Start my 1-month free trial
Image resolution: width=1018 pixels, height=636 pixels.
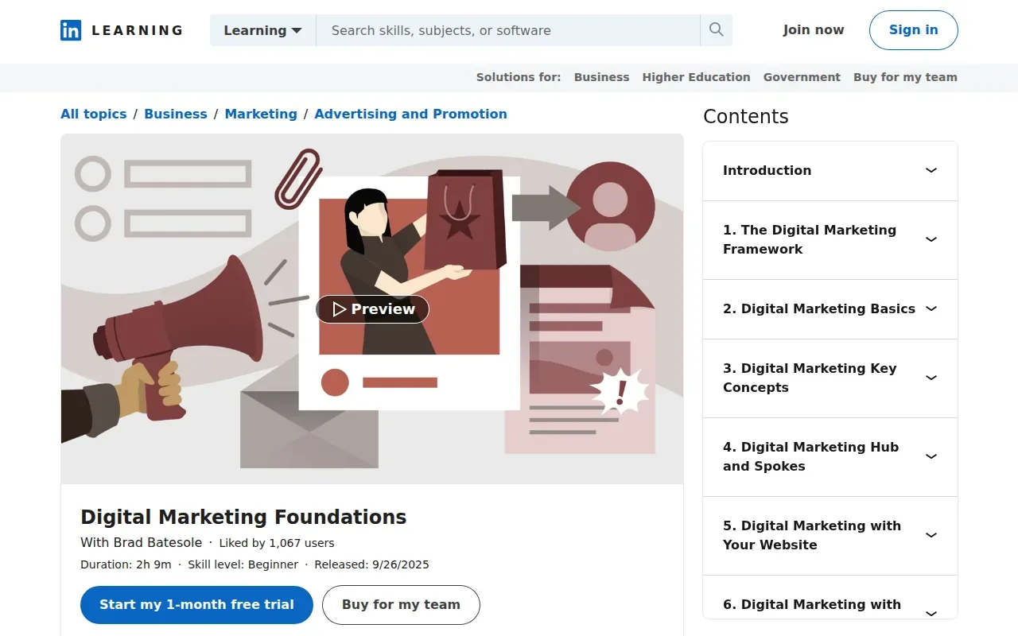pyautogui.click(x=196, y=605)
